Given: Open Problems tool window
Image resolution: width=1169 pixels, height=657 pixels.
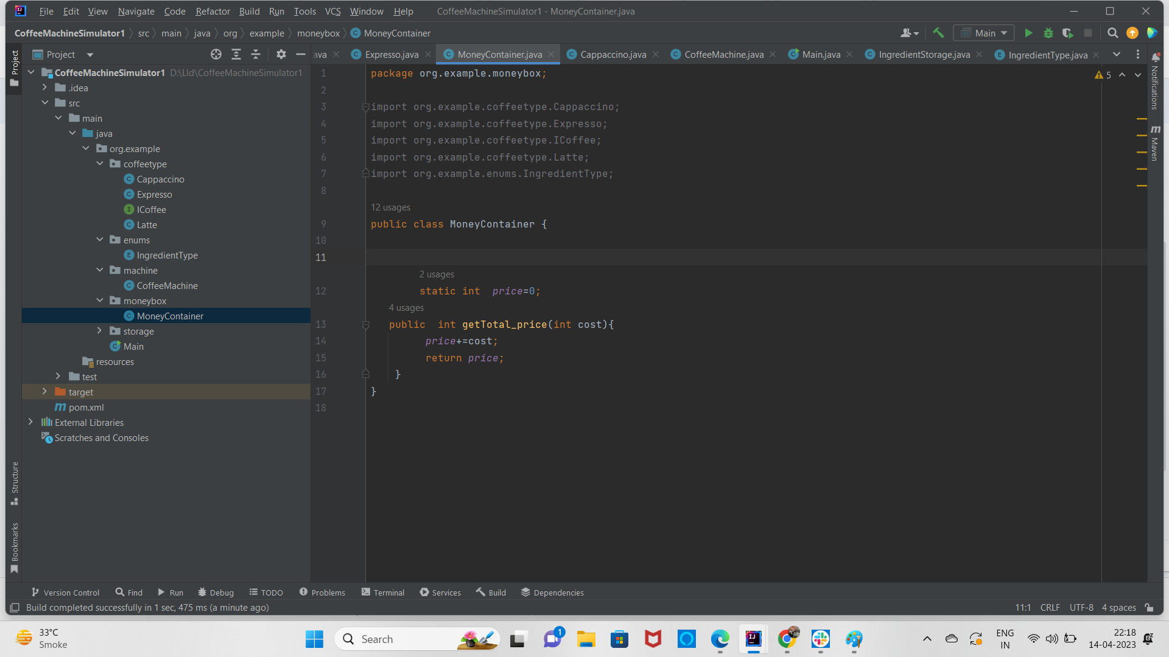Looking at the screenshot, I should pos(322,592).
